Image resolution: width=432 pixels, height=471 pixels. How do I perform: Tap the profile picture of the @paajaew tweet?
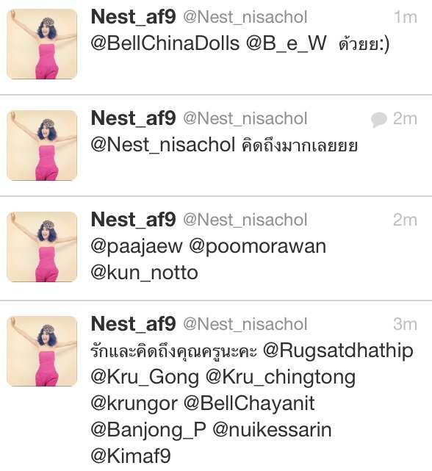pyautogui.click(x=42, y=247)
